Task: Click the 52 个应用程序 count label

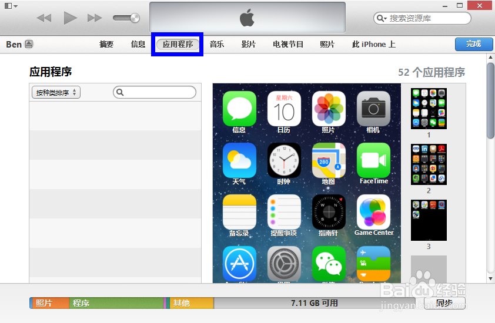Action: 432,72
